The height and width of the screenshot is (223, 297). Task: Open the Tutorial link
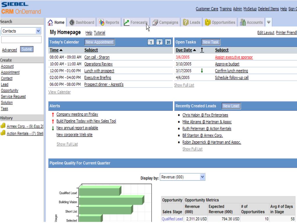click(x=99, y=33)
